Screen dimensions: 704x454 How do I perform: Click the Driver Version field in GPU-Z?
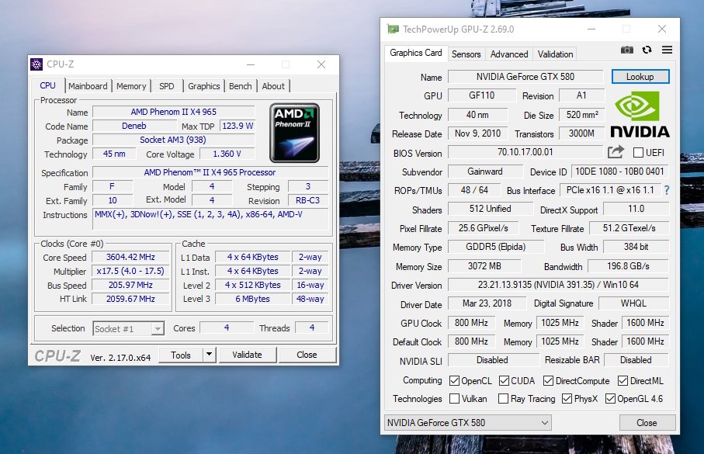pyautogui.click(x=559, y=285)
